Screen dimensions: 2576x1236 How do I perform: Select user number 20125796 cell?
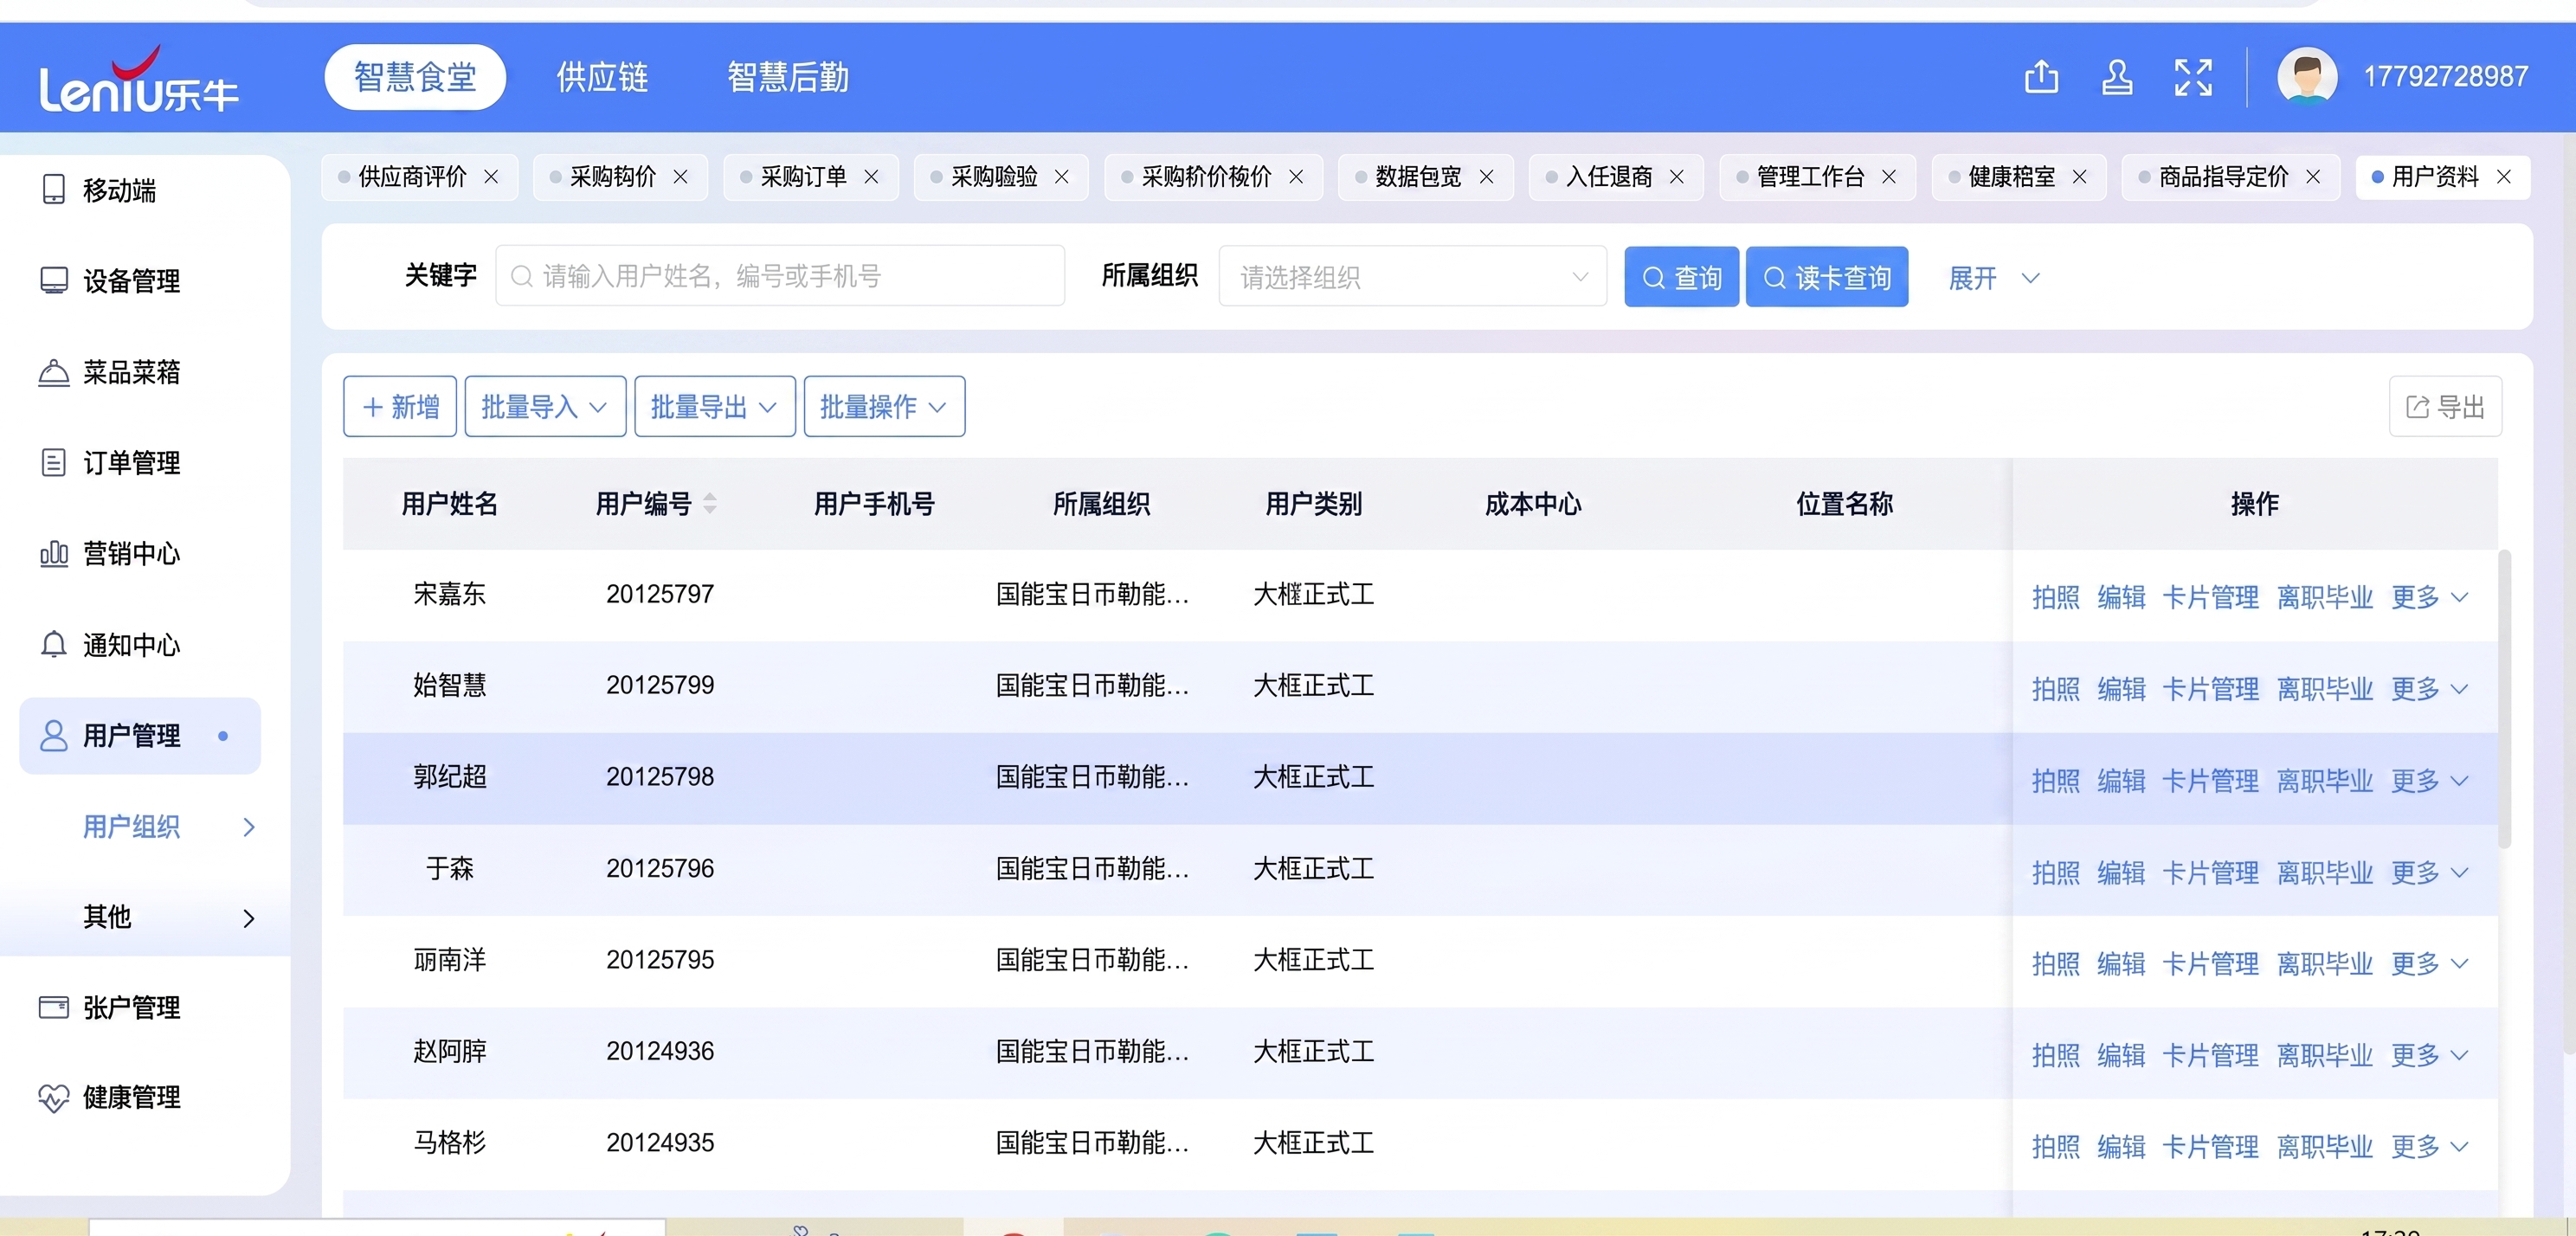pos(660,868)
